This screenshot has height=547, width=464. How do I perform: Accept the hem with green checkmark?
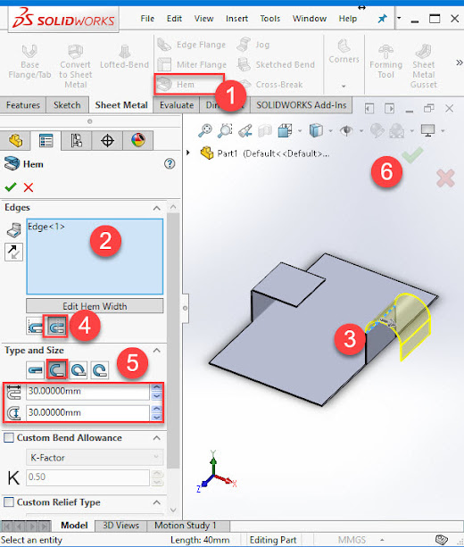coord(11,187)
